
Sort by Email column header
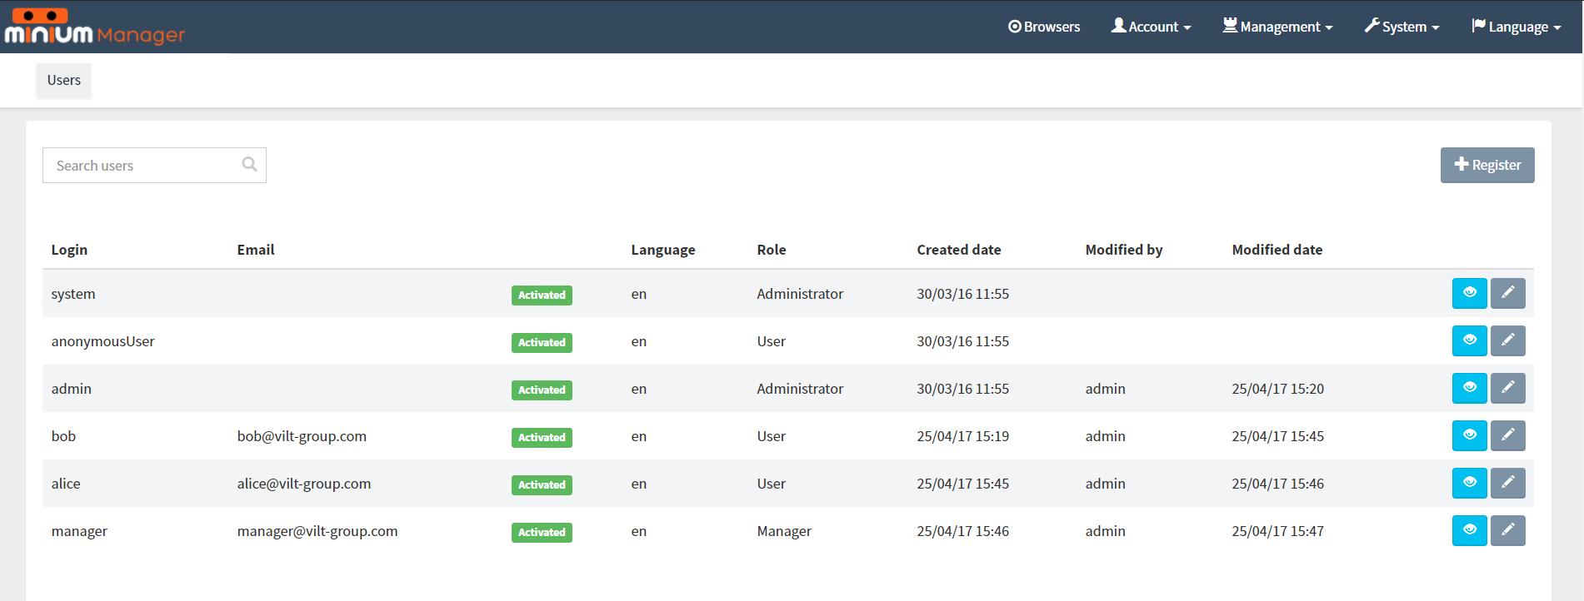pos(256,250)
